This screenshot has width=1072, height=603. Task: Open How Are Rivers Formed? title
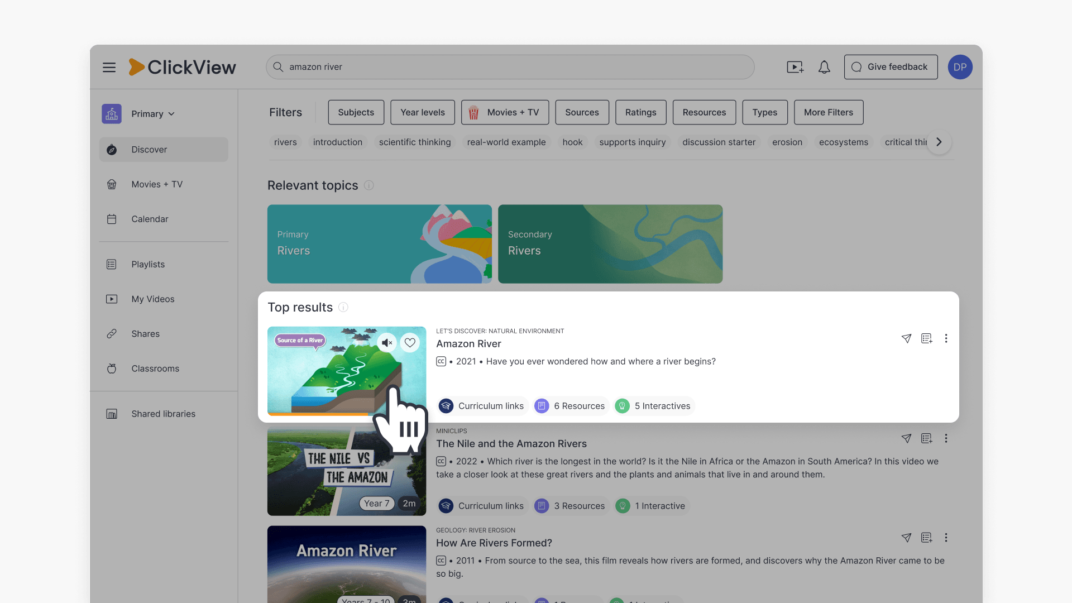[494, 543]
